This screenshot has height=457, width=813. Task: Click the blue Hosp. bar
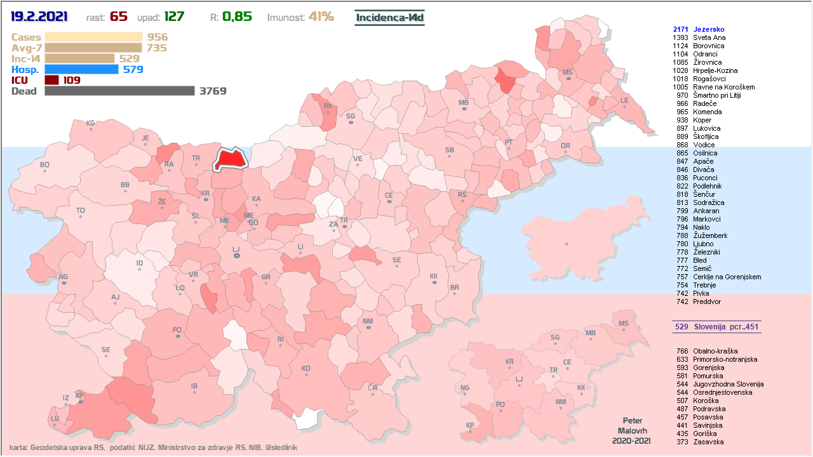(81, 69)
